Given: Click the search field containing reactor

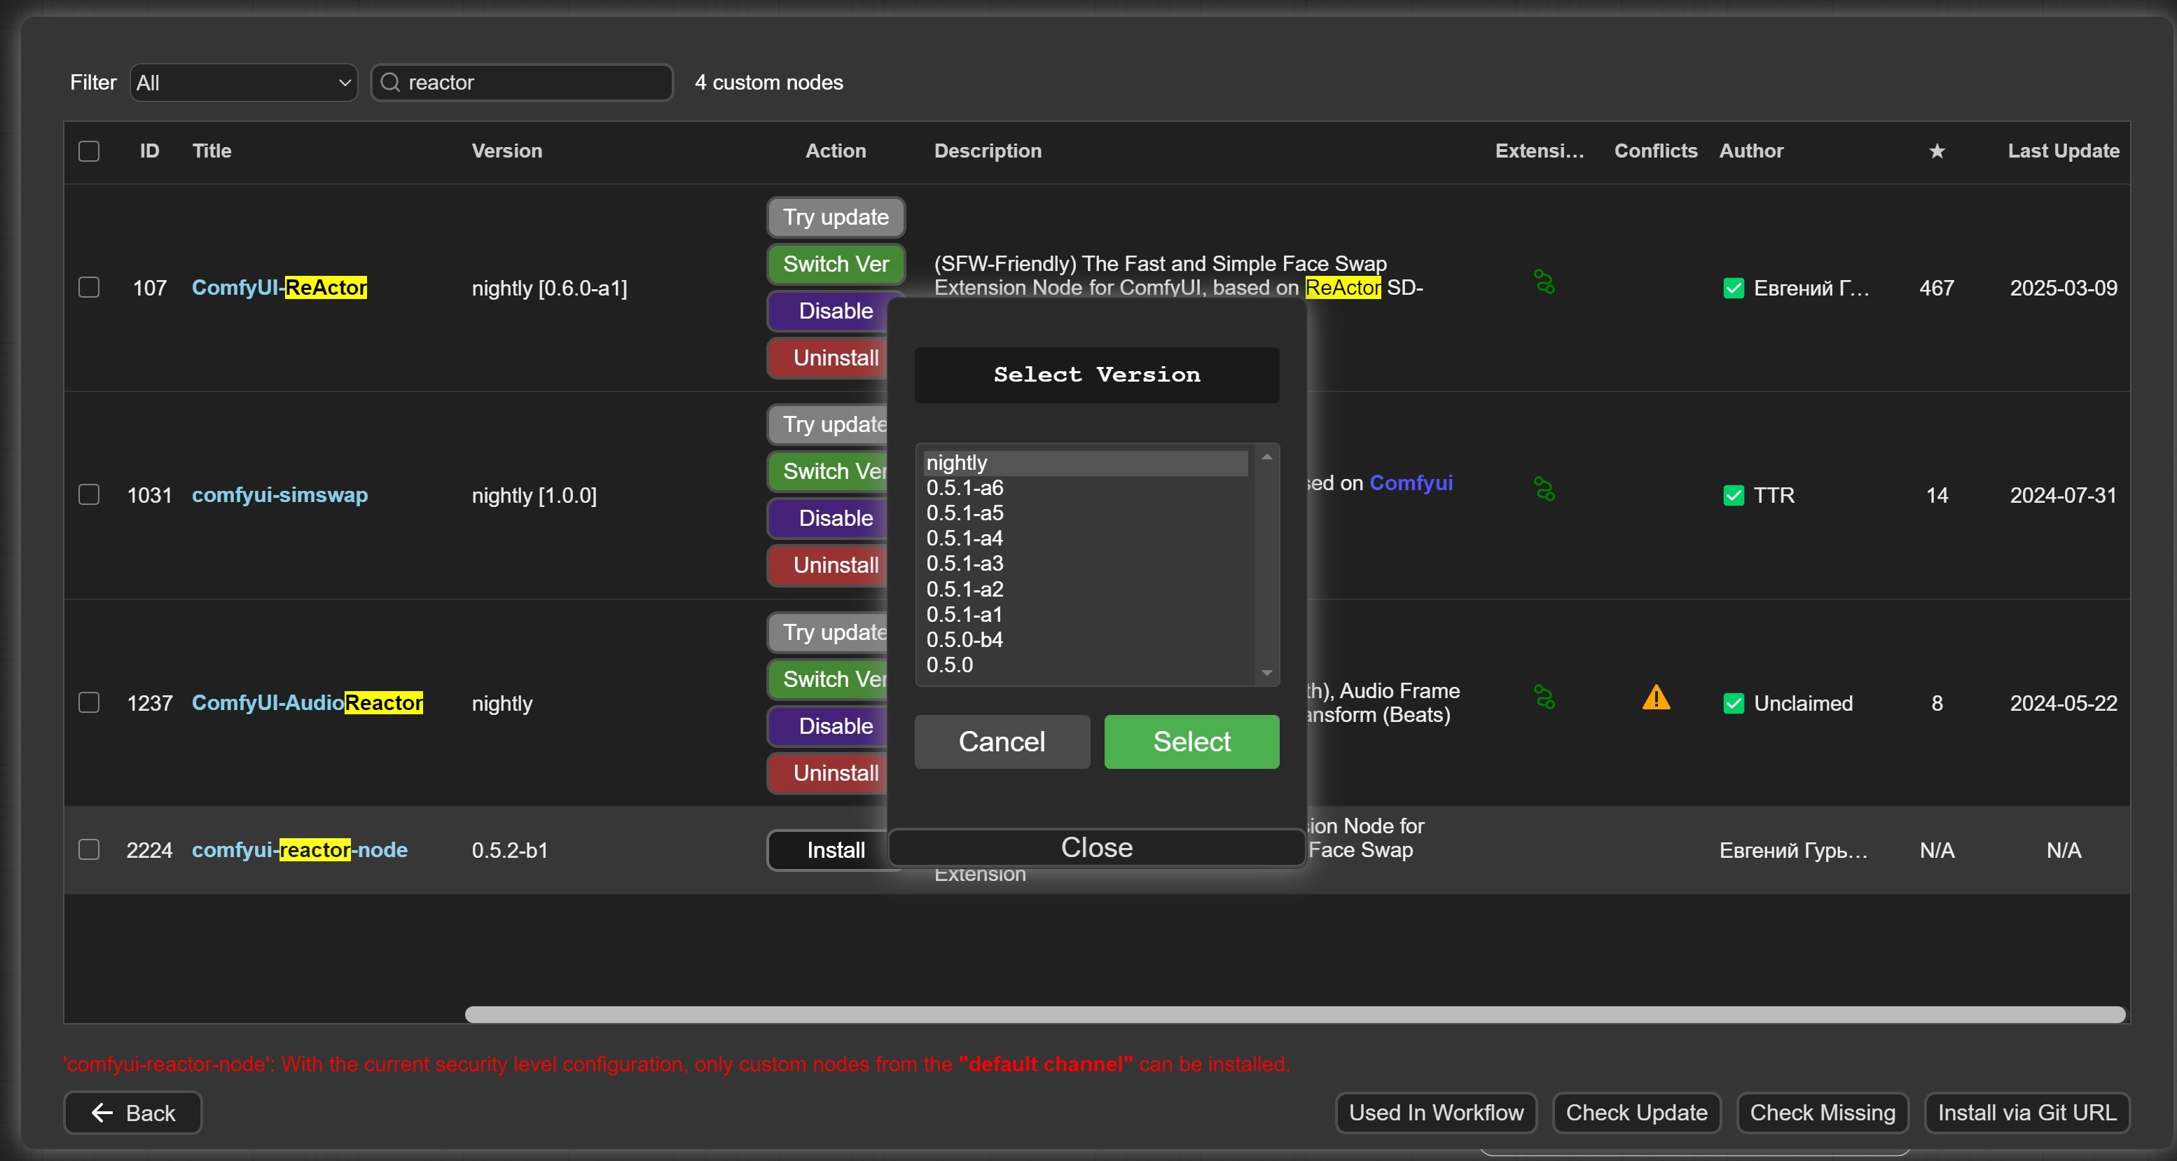Looking at the screenshot, I should [523, 82].
